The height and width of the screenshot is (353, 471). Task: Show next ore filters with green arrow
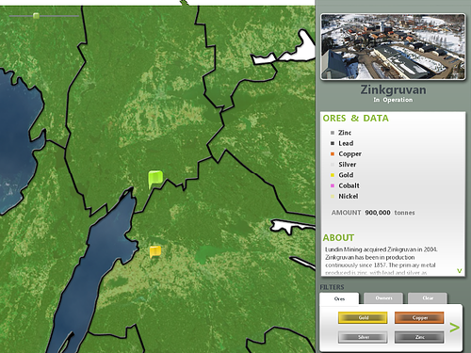(x=454, y=328)
